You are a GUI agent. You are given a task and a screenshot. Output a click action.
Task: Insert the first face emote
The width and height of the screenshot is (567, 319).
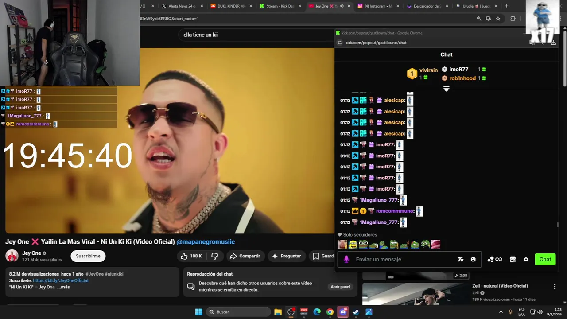coord(342,244)
